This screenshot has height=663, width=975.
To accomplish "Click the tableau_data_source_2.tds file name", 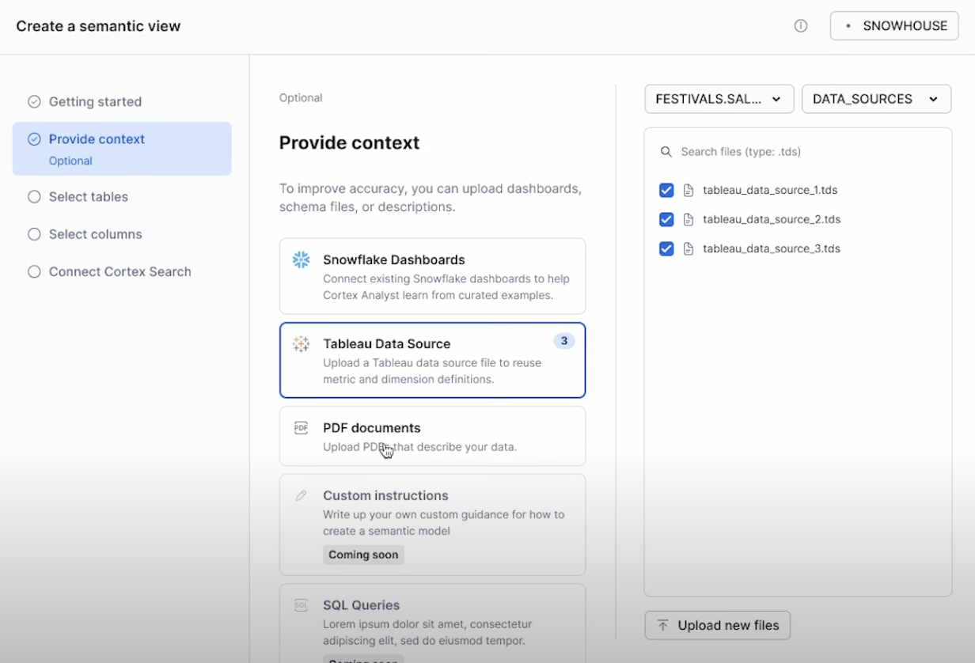I will [772, 219].
